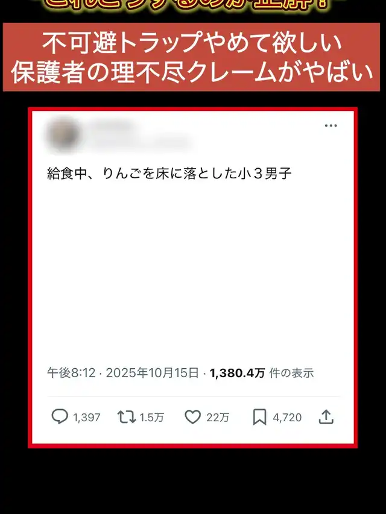The image size is (386, 514).
Task: Open the blurred profile avatar
Action: (x=63, y=135)
